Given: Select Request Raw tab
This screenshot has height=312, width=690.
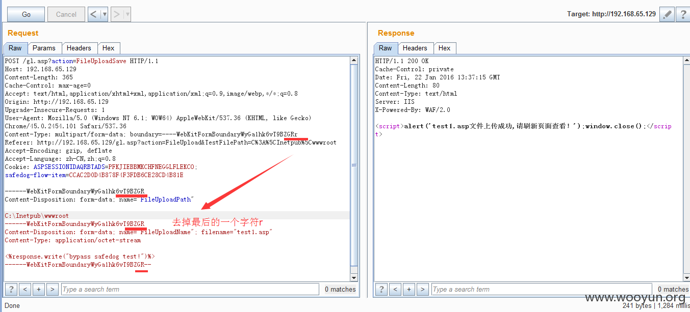Looking at the screenshot, I should tap(15, 48).
